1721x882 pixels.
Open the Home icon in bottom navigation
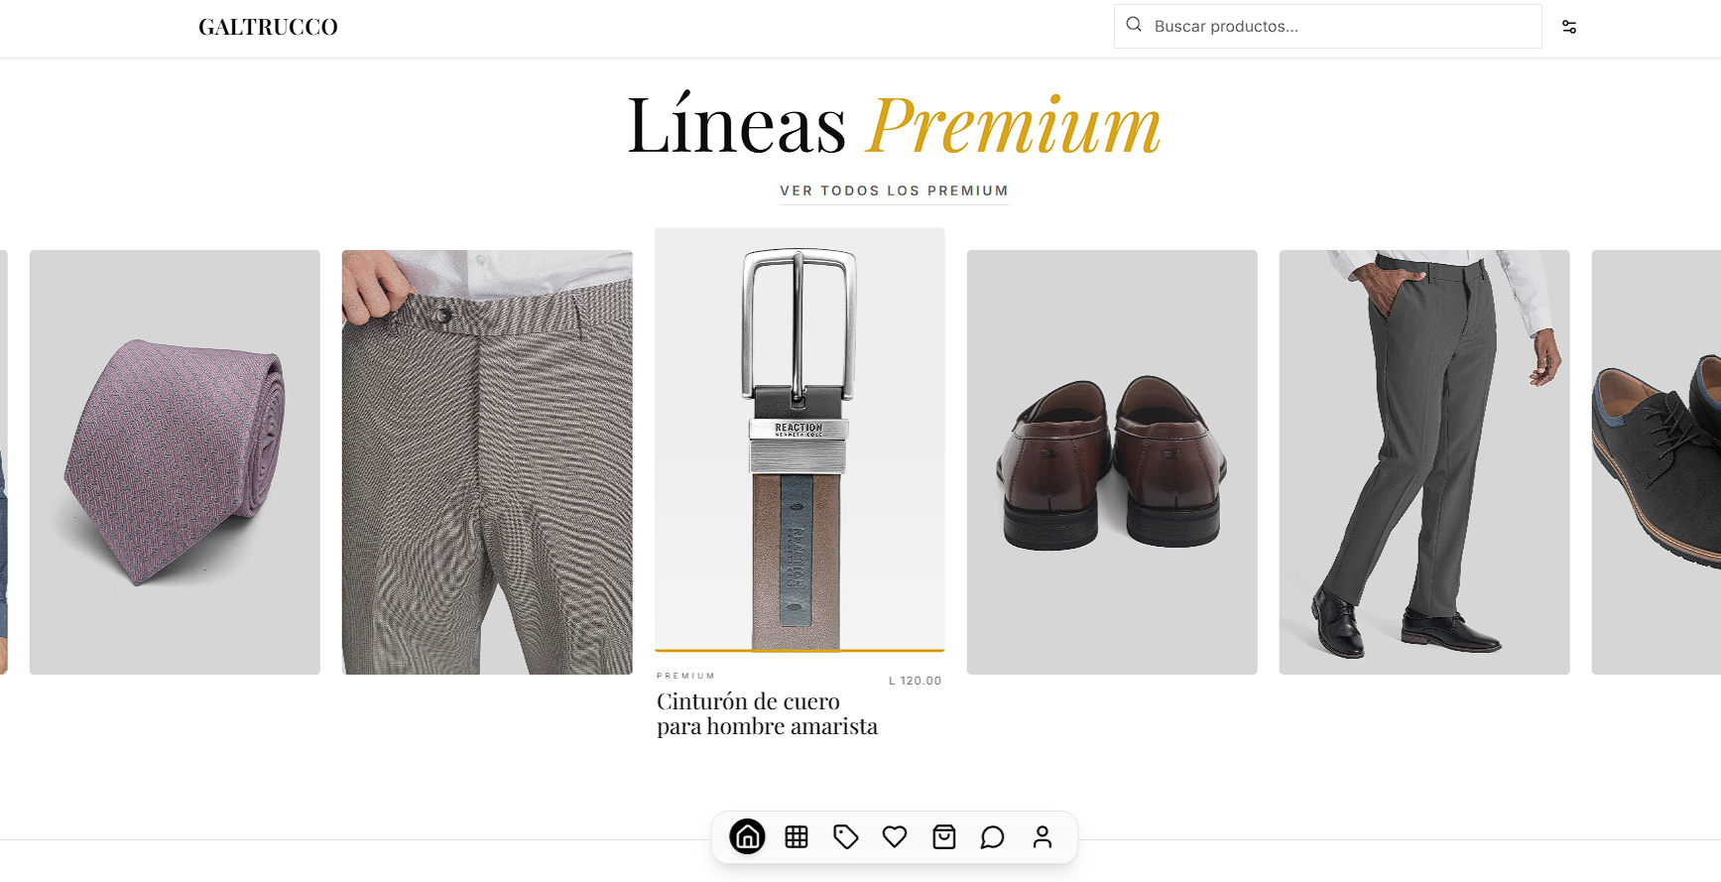[747, 836]
